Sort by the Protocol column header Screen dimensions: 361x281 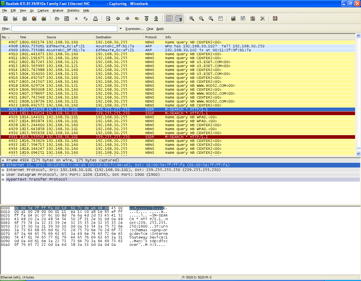click(154, 37)
